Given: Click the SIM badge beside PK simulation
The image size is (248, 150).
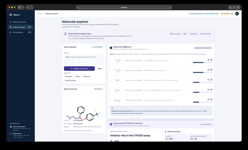Looking at the screenshot, I should coord(30,32).
